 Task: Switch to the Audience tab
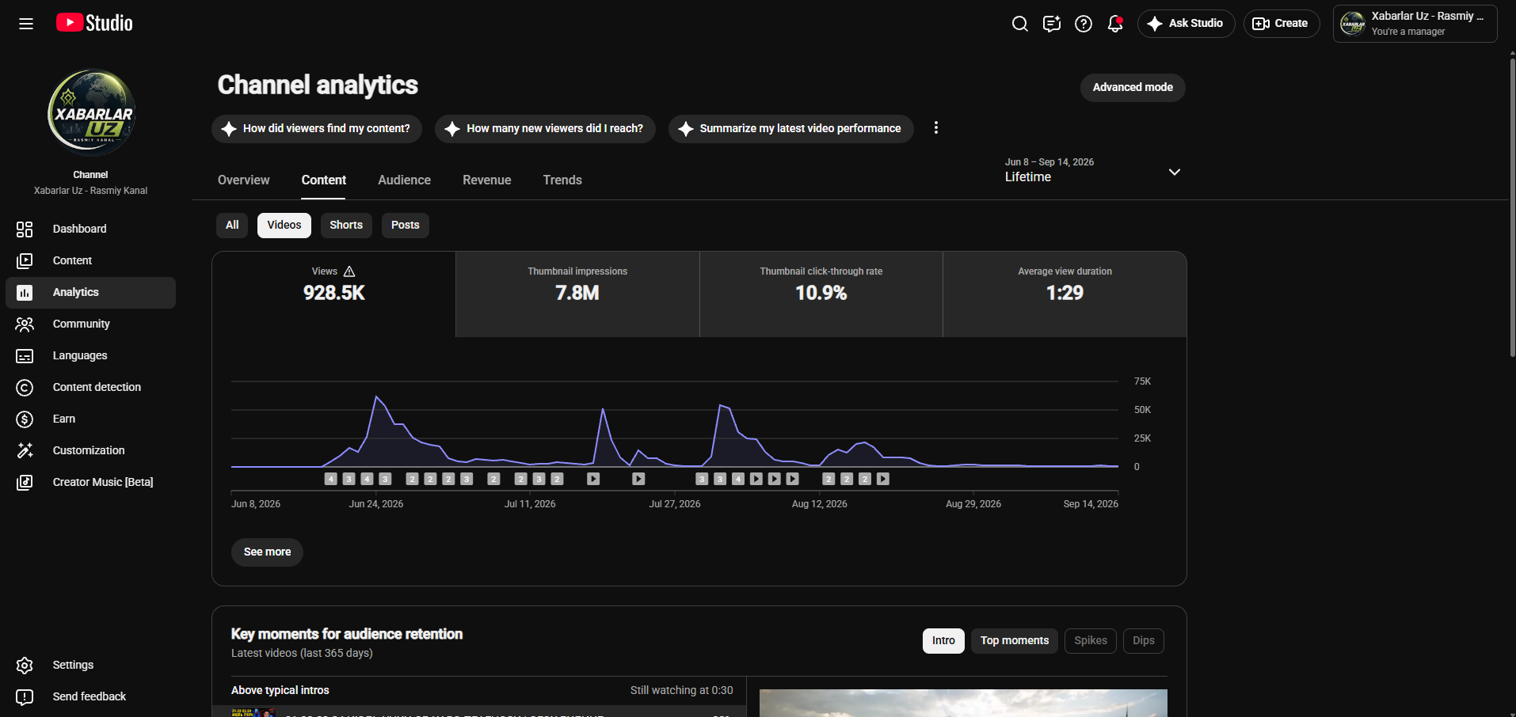[x=404, y=180]
